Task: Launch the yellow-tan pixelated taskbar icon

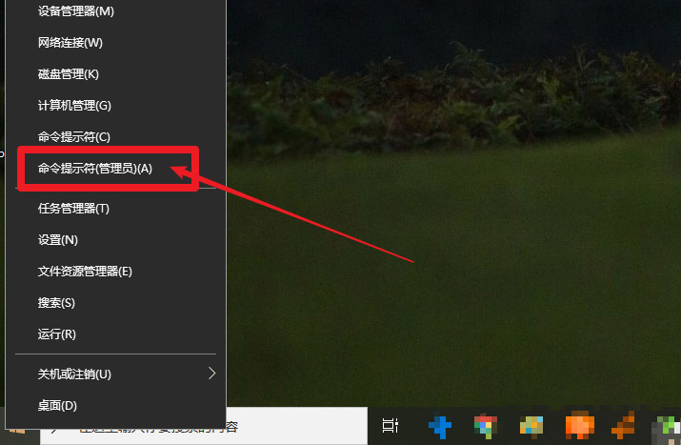Action: tap(531, 427)
